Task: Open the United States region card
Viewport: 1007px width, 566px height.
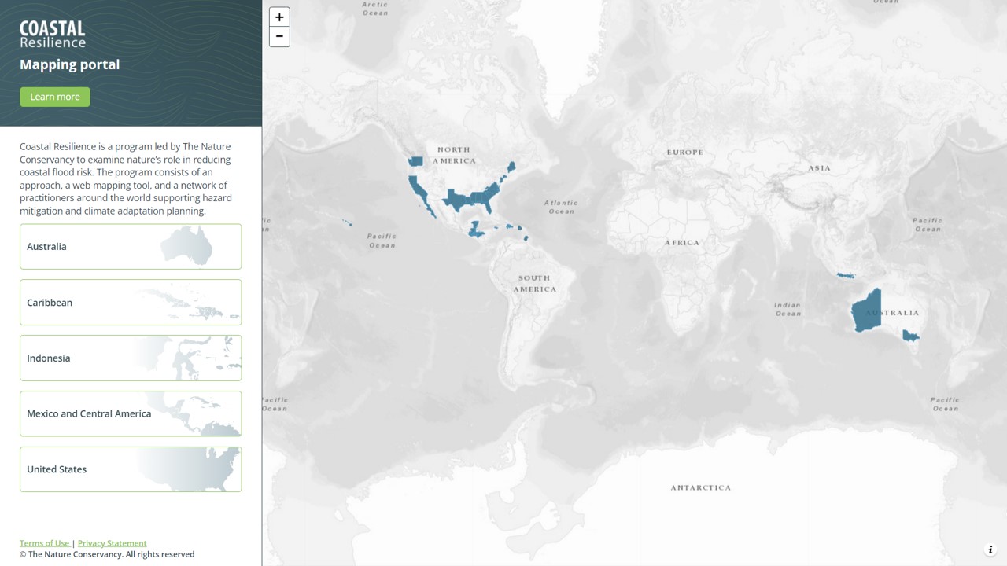Action: (x=131, y=469)
